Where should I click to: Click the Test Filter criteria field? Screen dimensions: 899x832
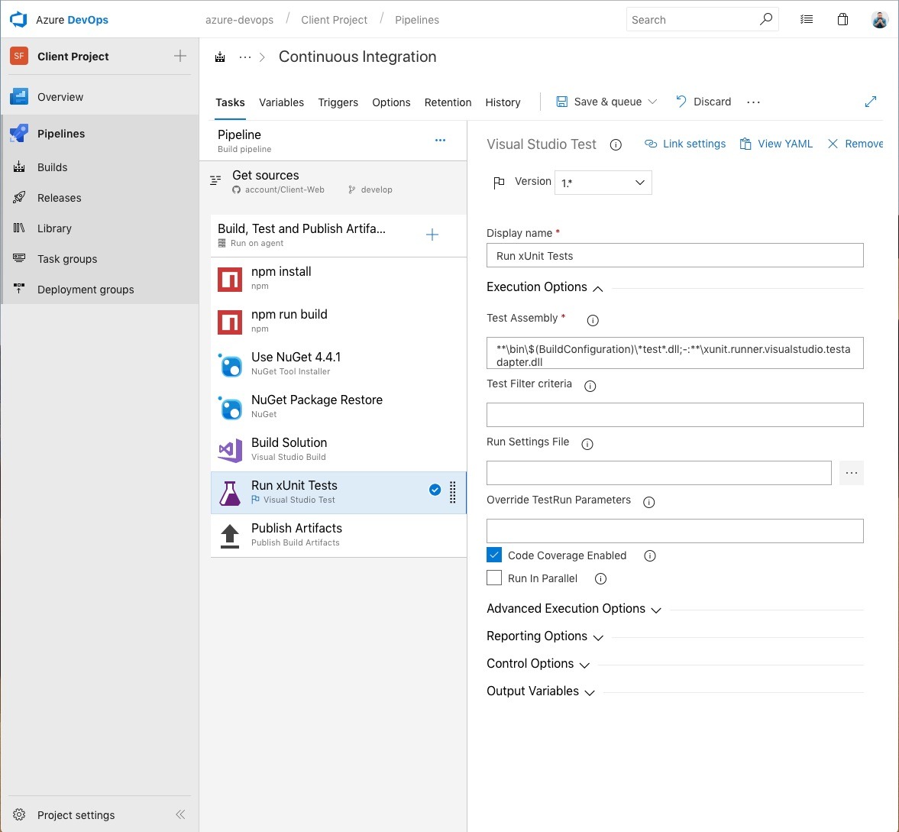point(674,415)
